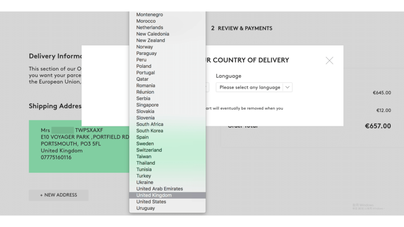Viewport: 404px width, 227px height.
Task: Select Netherlands in the country list
Action: (x=167, y=28)
